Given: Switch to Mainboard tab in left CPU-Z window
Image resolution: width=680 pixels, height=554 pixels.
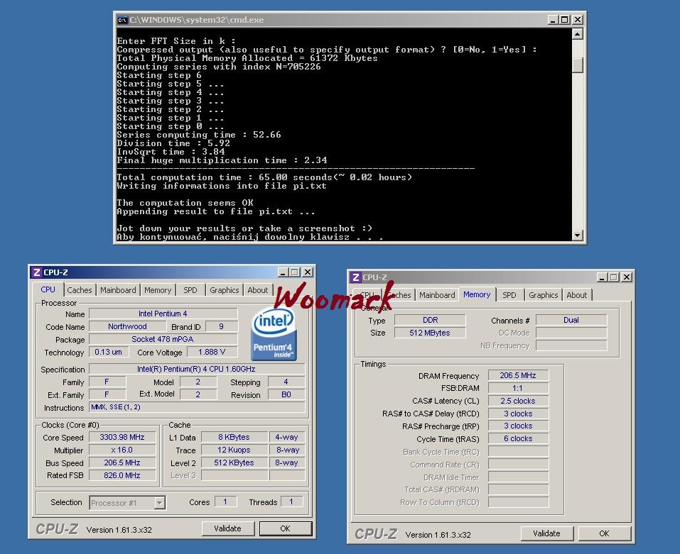Looking at the screenshot, I should [x=118, y=290].
